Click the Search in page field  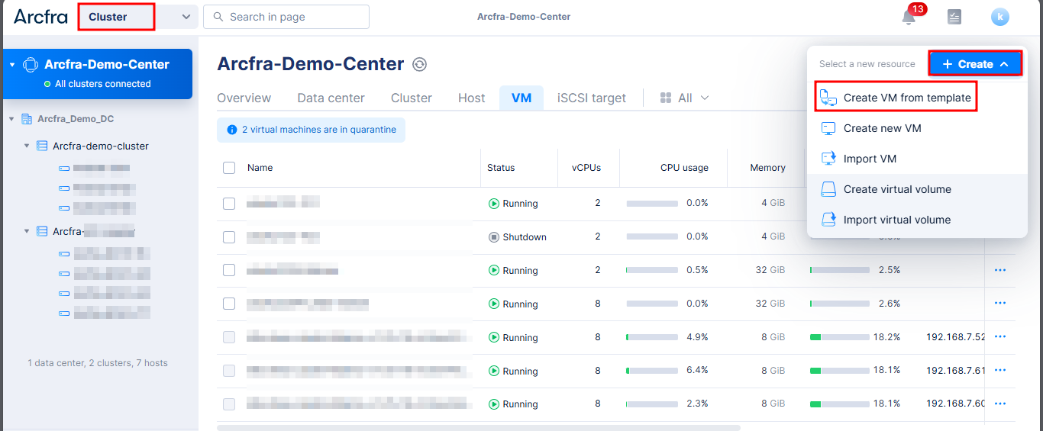(290, 17)
